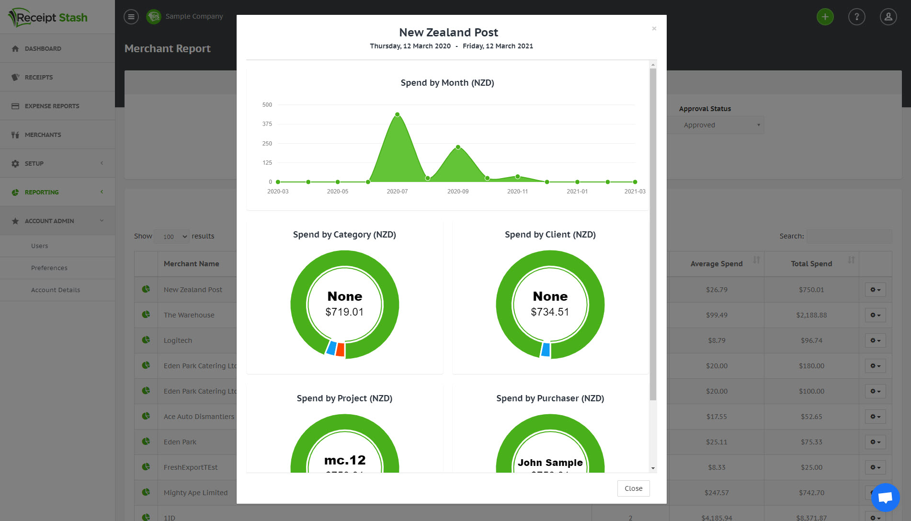The height and width of the screenshot is (521, 911).
Task: Open the gear menu for the $100.00 row
Action: (x=875, y=391)
